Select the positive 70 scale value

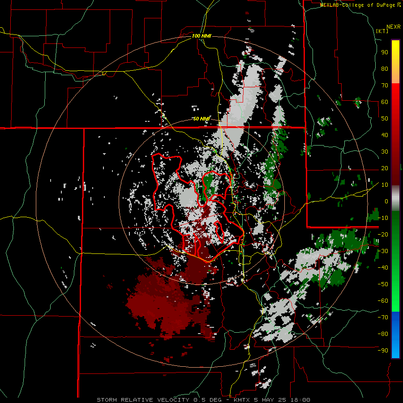385,86
